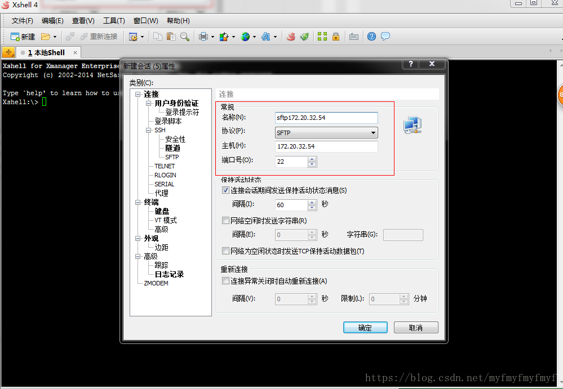Select the Find magnifier icon on the toolbar
The height and width of the screenshot is (389, 563).
(x=184, y=37)
